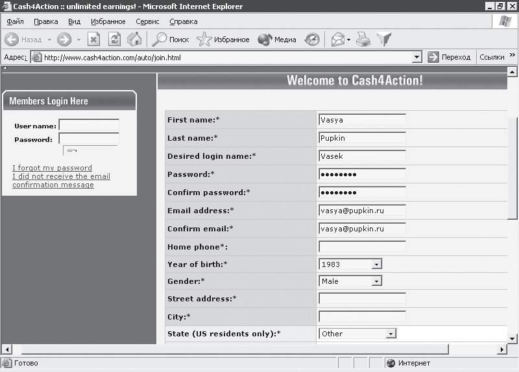Click the Last name field containing Pupkin
Image resolution: width=519 pixels, height=372 pixels.
tap(362, 138)
